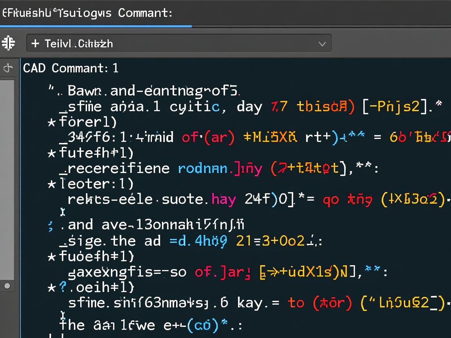Toggle the round knob in the left gutter
This screenshot has height=338, width=451.
pyautogui.click(x=7, y=286)
